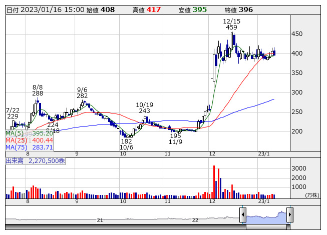The width and height of the screenshot is (327, 235).
Task: Click the 8/8 high label 288
Action: tap(38, 93)
